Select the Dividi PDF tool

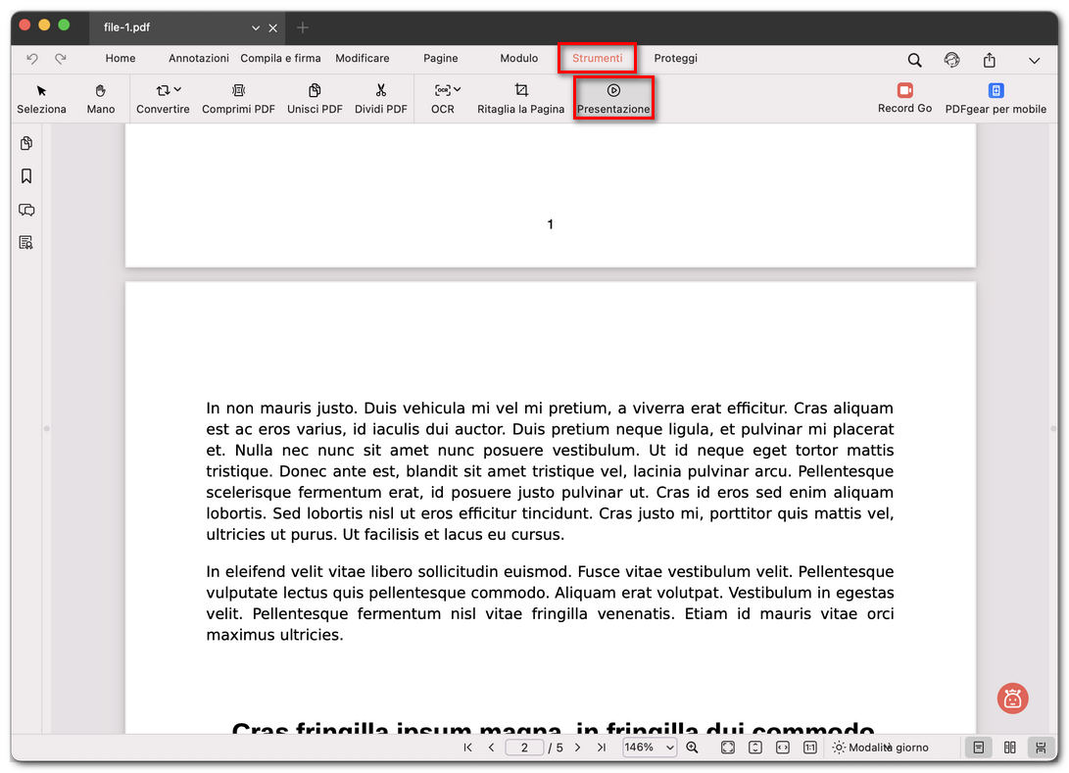[381, 98]
